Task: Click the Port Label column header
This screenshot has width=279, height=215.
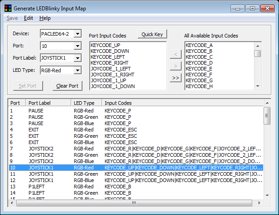Action: click(x=48, y=103)
